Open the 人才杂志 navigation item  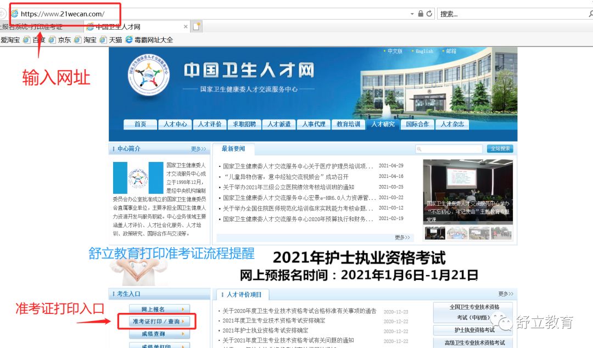[452, 125]
